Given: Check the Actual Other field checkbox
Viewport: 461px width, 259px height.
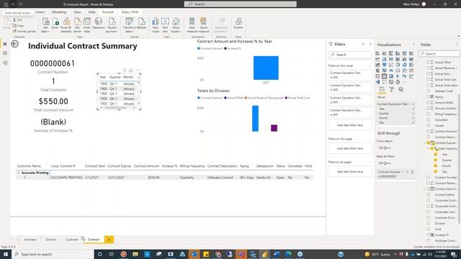Looking at the screenshot, I should 429,63.
